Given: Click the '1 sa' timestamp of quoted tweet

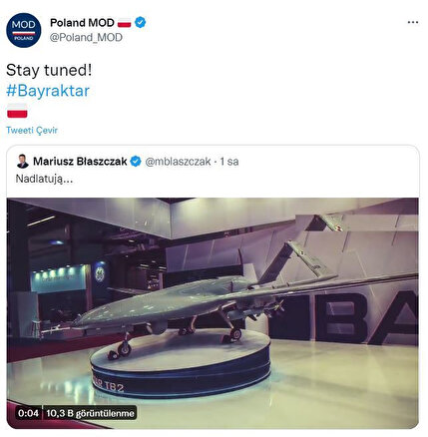Looking at the screenshot, I should coord(229,162).
